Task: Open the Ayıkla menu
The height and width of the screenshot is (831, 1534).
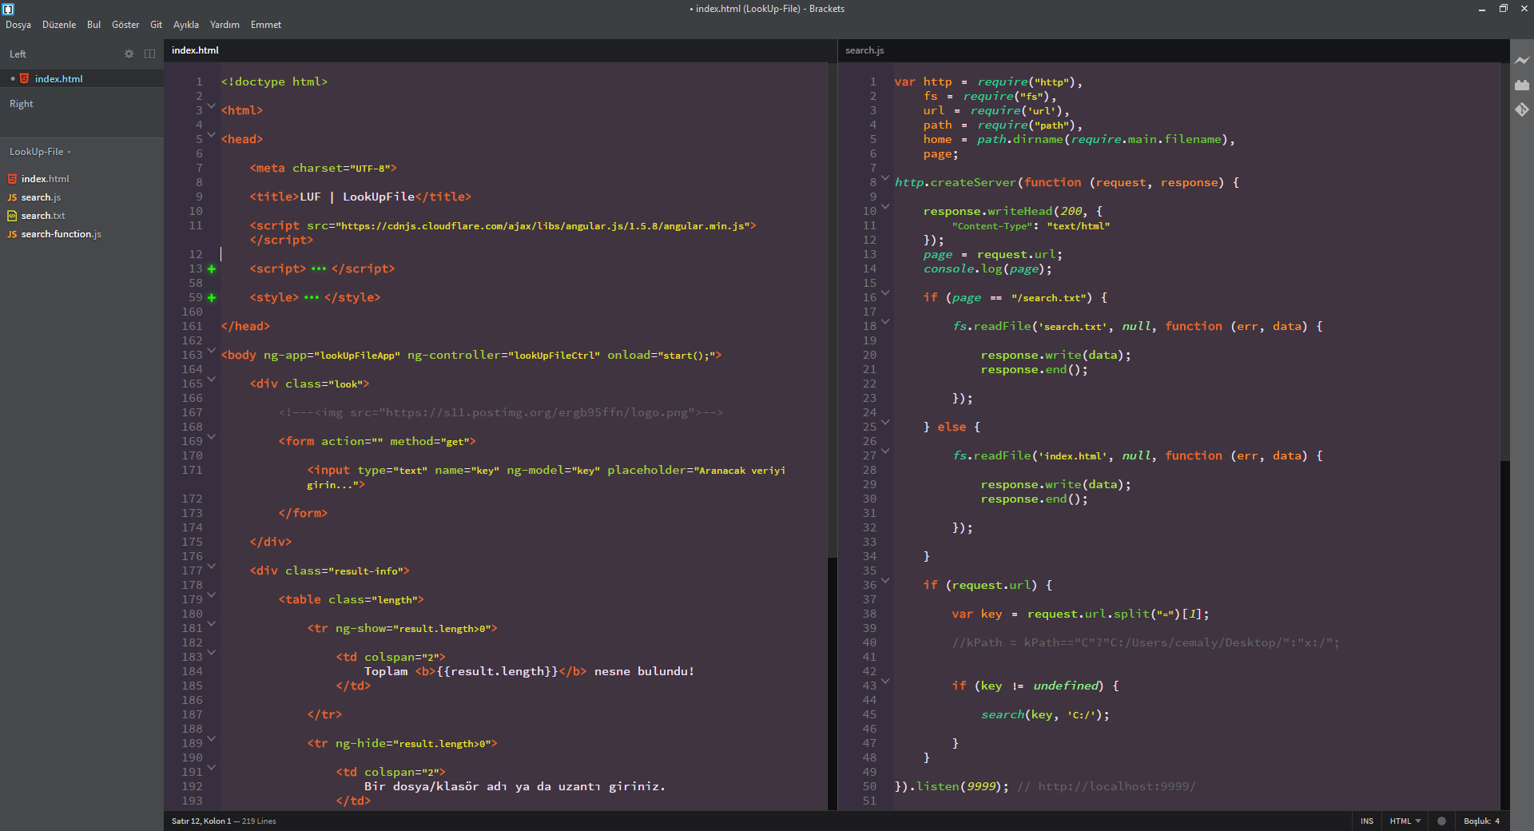Action: point(186,25)
